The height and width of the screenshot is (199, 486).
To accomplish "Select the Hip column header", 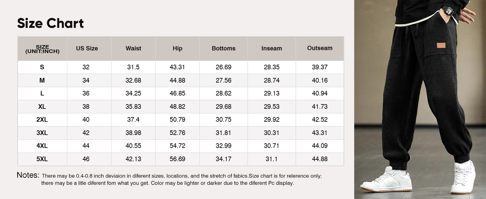I will tap(178, 48).
